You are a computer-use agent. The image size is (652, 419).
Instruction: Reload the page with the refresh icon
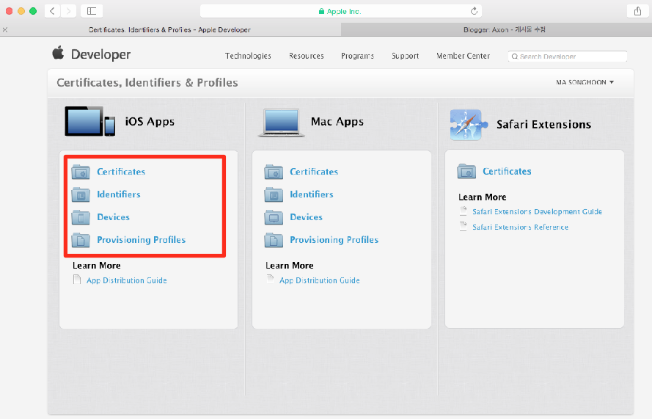click(474, 11)
